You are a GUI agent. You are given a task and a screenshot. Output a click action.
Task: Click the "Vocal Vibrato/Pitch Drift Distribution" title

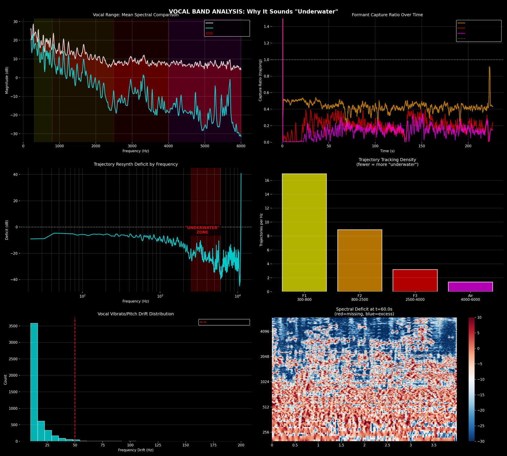[136, 314]
